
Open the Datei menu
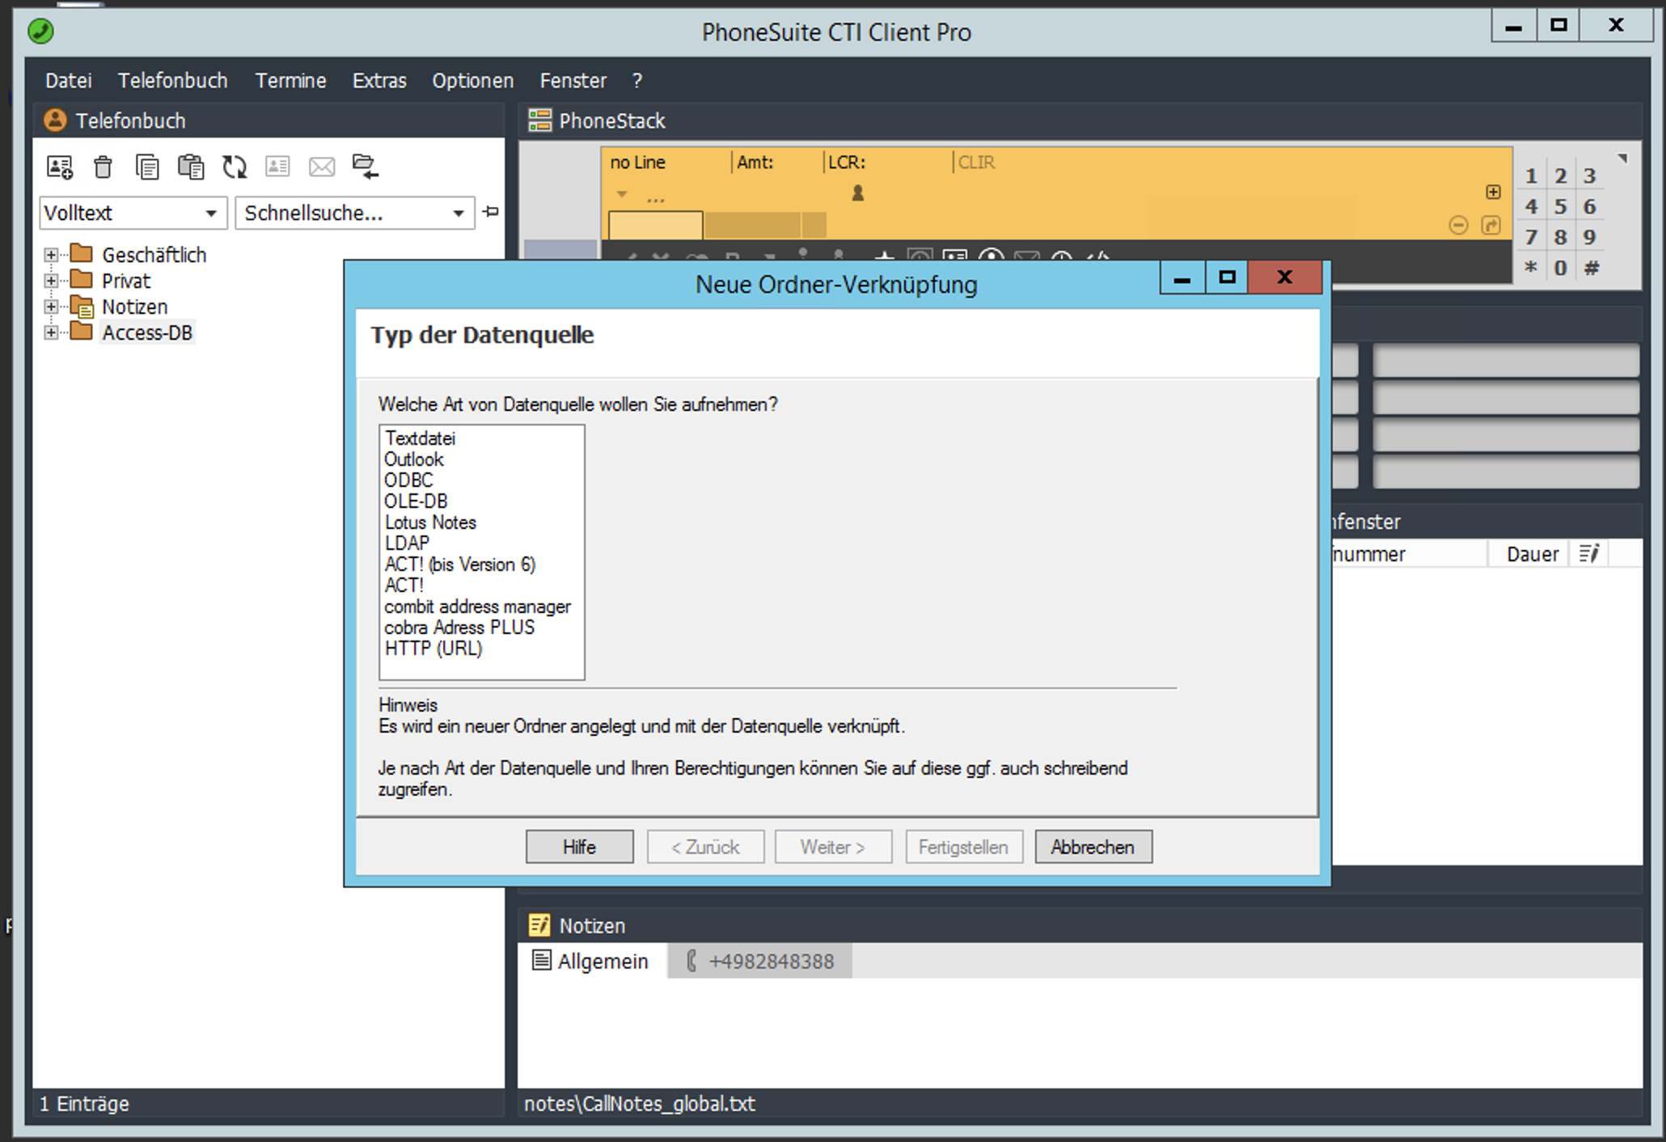point(68,81)
